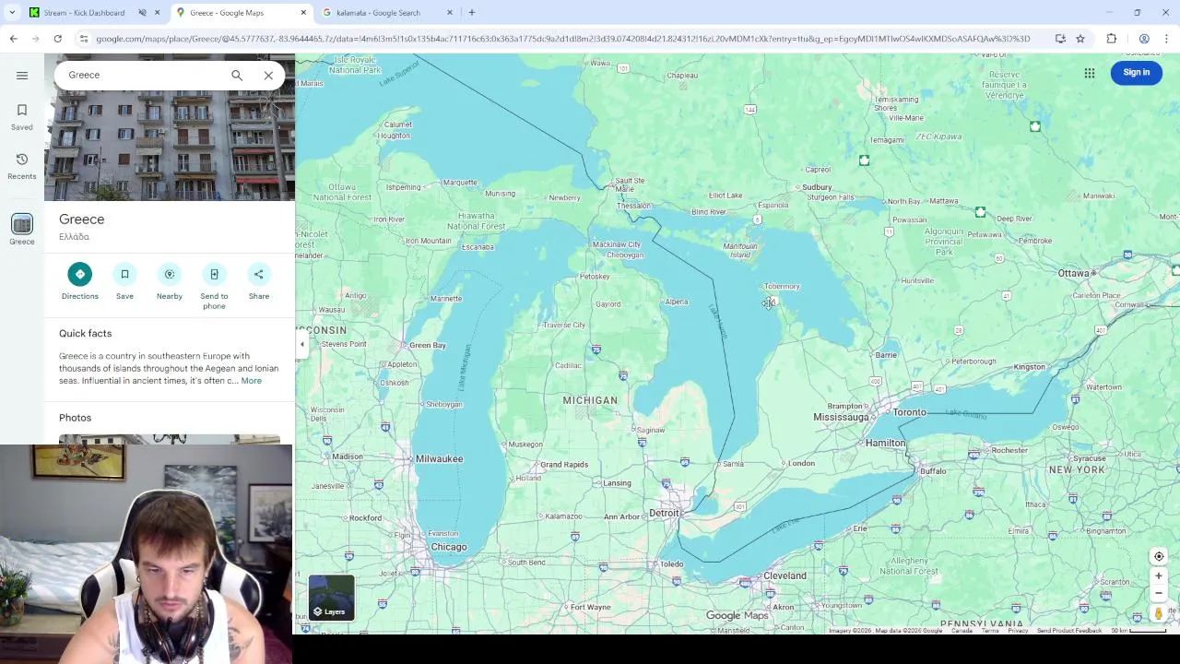Show your location on map
1180x664 pixels.
click(1159, 556)
